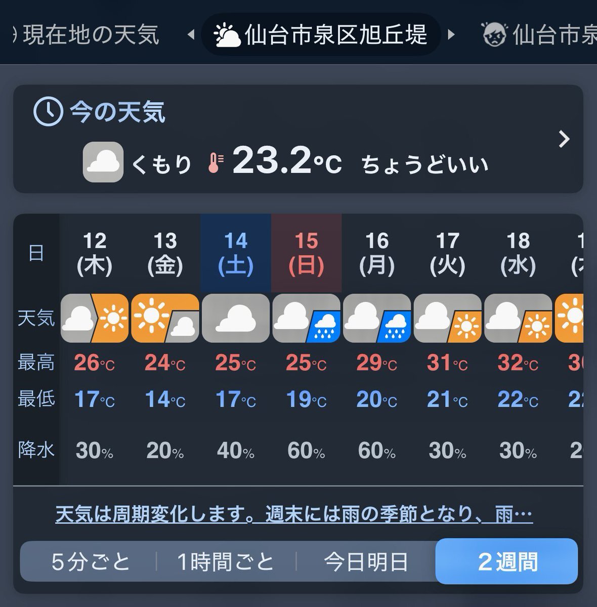The height and width of the screenshot is (607, 597).
Task: Click Tuesday 17 cloudy-then-sunny weather icon
Action: [x=447, y=318]
